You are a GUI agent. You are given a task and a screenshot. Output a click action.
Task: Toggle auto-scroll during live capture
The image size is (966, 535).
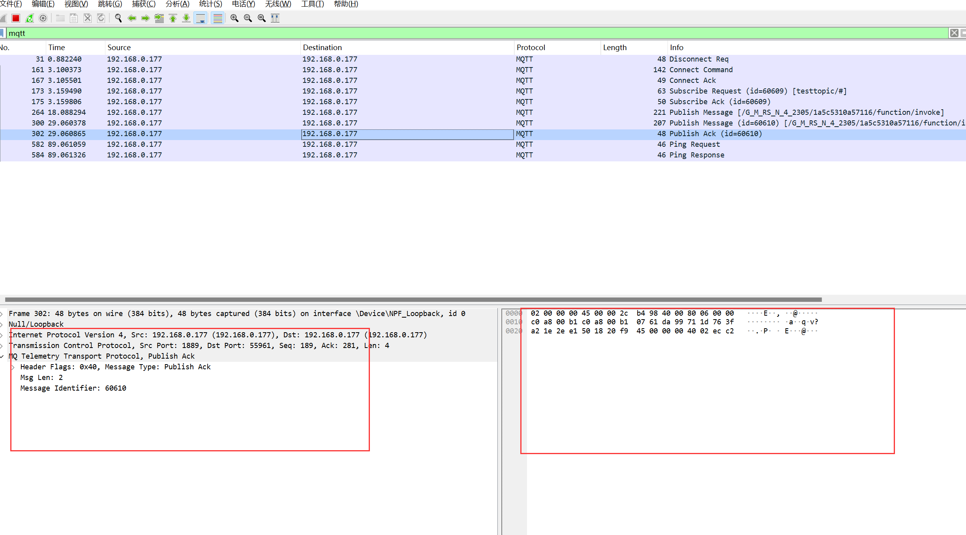[x=201, y=18]
